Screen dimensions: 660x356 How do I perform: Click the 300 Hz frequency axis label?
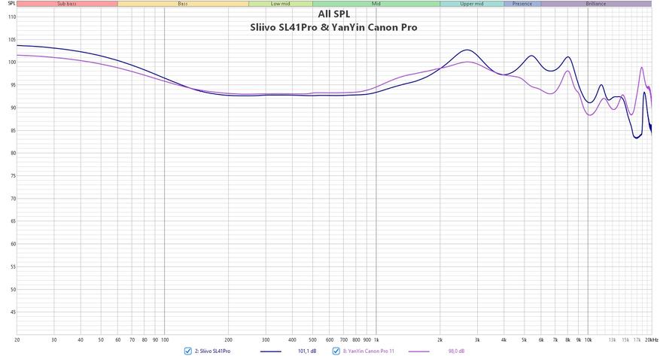266,339
